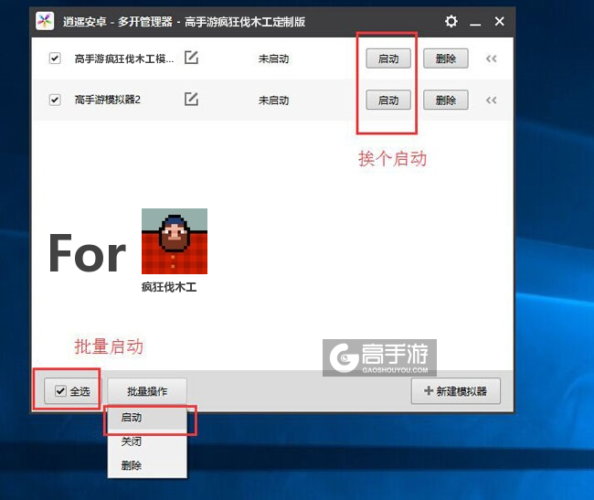The width and height of the screenshot is (594, 500).
Task: Click the 疯狂伐木工 caption under the thumbnail
Action: pos(169,287)
